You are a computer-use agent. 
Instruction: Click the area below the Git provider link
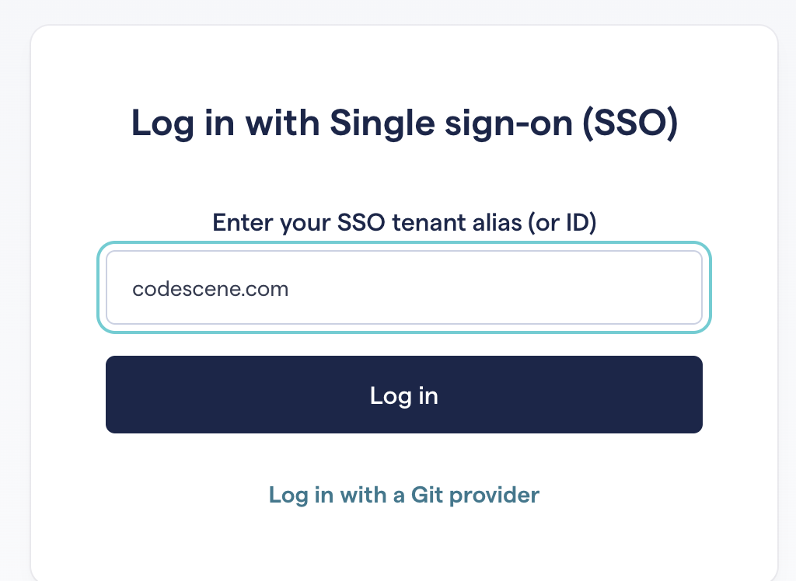(x=403, y=536)
